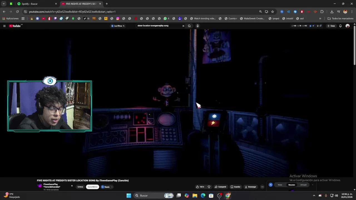Open the TikTok tk bookmark
Screen dimensions: 356x200
(86, 19)
